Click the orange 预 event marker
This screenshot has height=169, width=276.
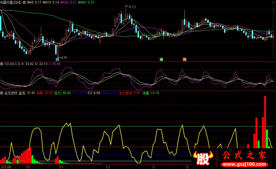click(x=185, y=59)
